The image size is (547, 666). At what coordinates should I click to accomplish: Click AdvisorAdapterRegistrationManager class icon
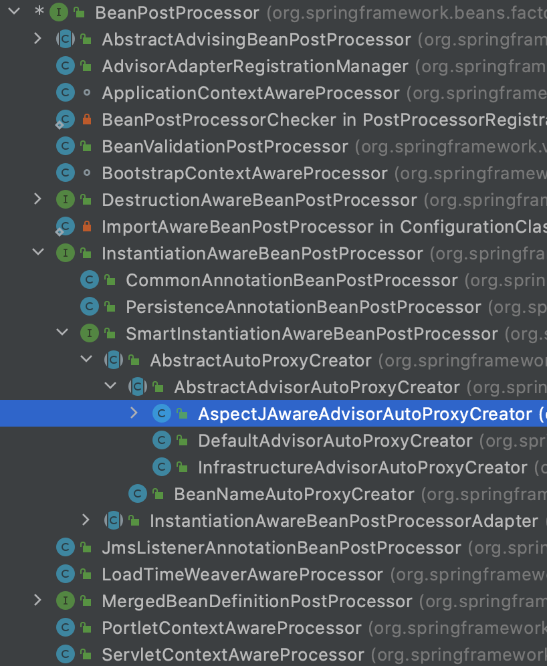coord(66,66)
